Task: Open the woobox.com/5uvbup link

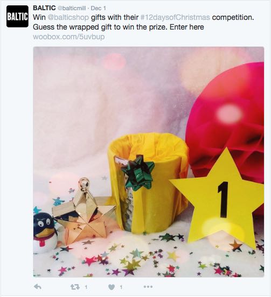Action: pyautogui.click(x=69, y=37)
